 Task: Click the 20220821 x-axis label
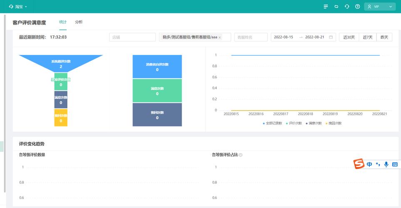pos(379,114)
